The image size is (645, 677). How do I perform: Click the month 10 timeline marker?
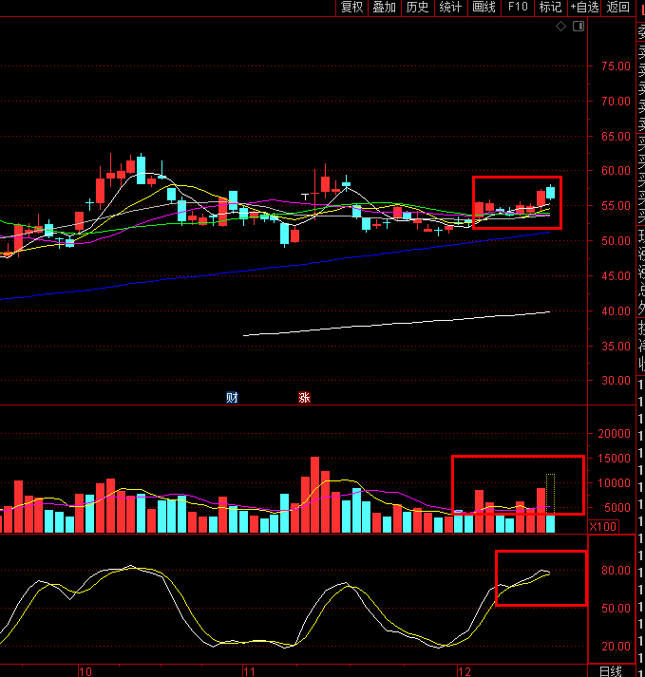(85, 671)
